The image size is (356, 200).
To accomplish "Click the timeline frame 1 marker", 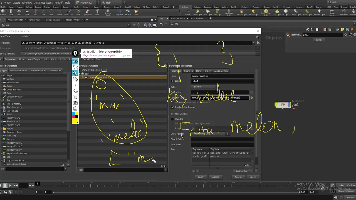I will (x=38, y=183).
